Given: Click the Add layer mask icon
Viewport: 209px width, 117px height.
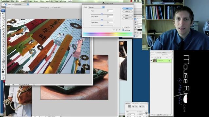Looking at the screenshot, I should tap(158, 115).
